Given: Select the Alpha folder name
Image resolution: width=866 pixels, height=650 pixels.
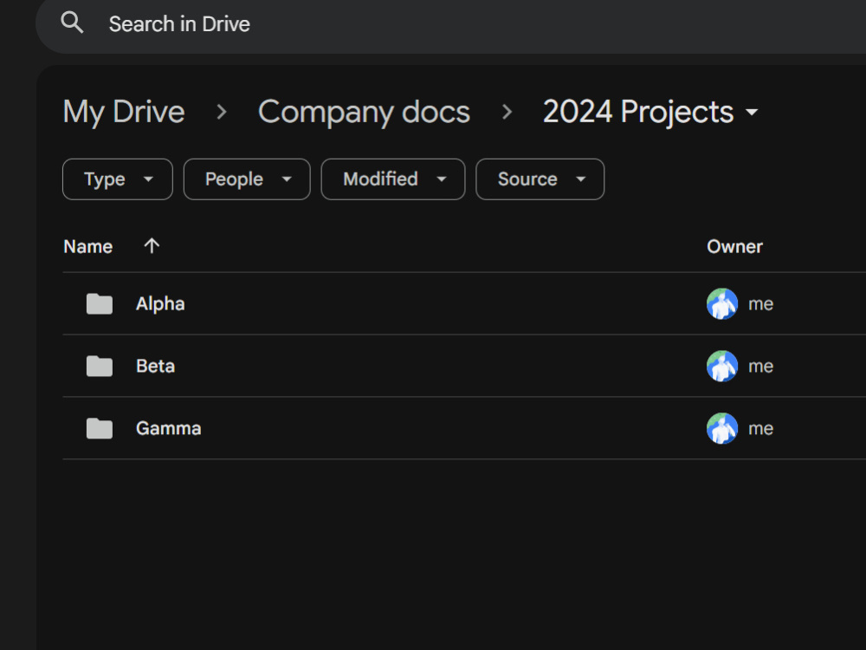Looking at the screenshot, I should click(160, 304).
